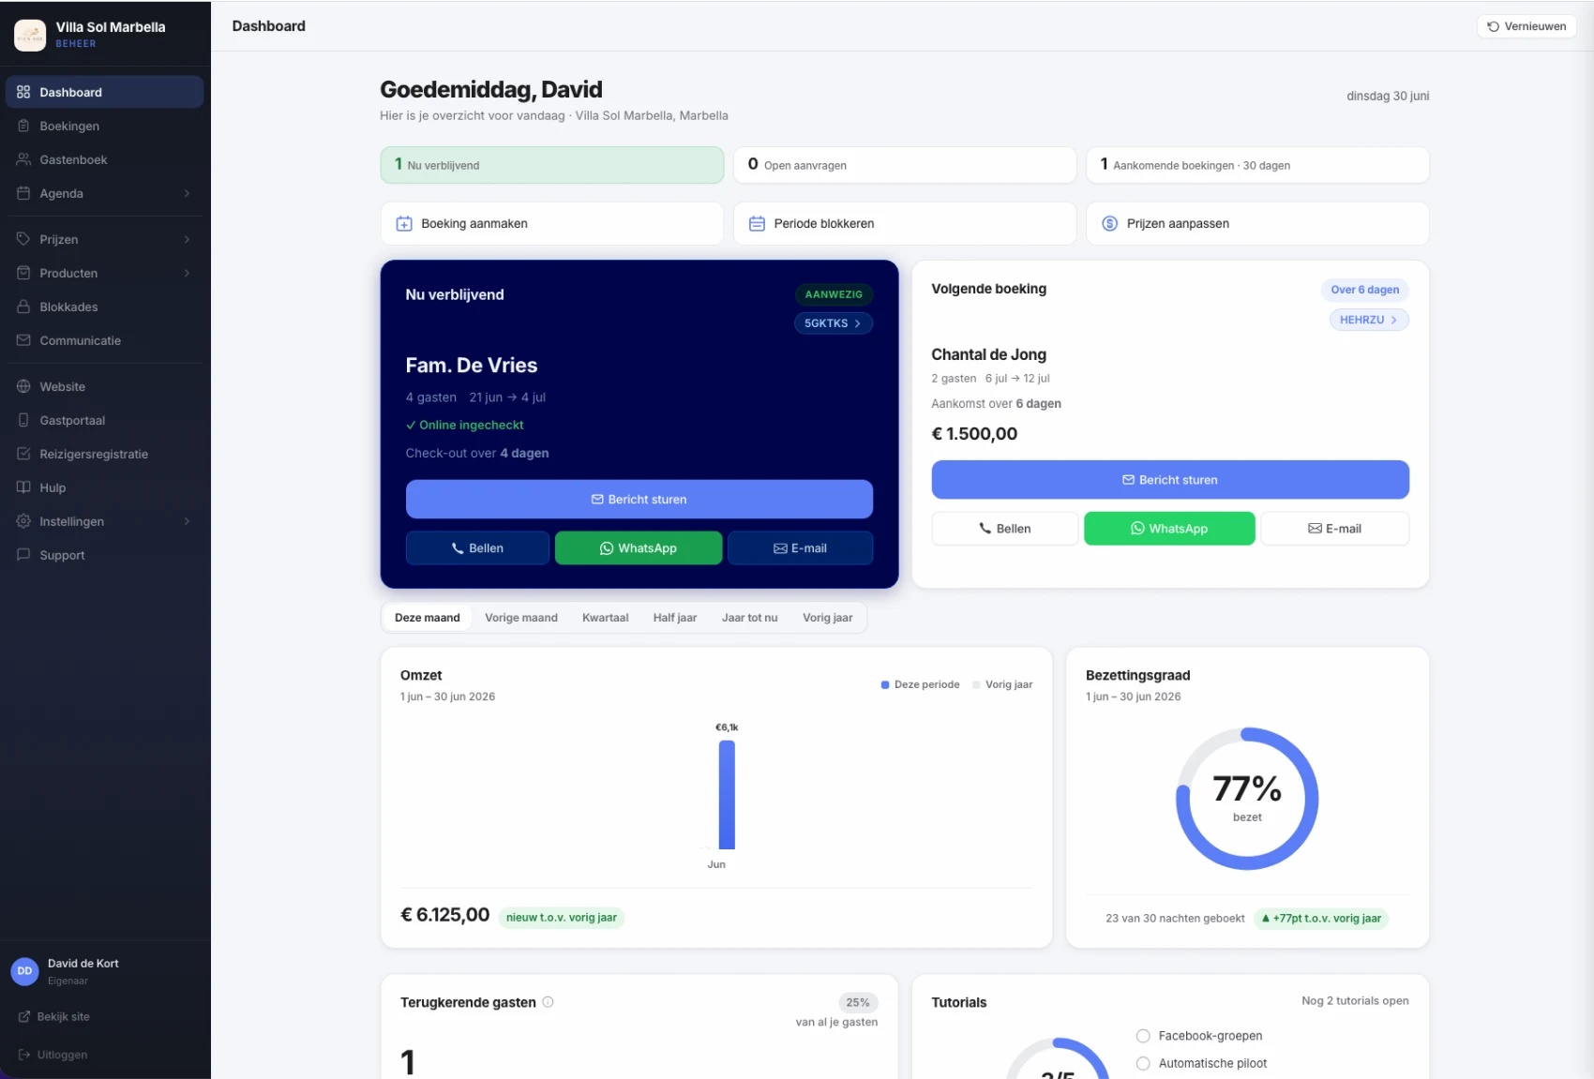Click the Blokkades lock icon

pos(23,307)
